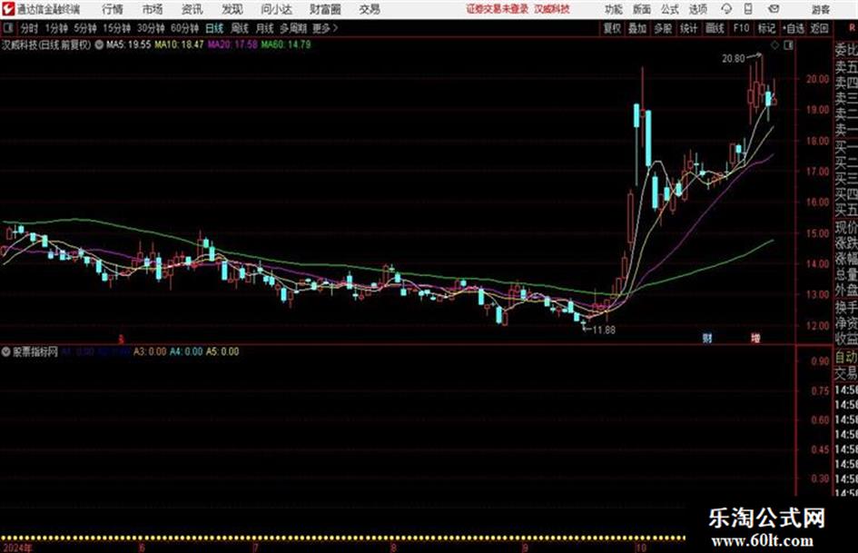Switch to the 60分钟 period tab

(184, 28)
